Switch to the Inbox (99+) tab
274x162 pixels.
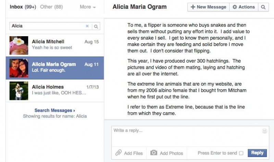coord(23,7)
